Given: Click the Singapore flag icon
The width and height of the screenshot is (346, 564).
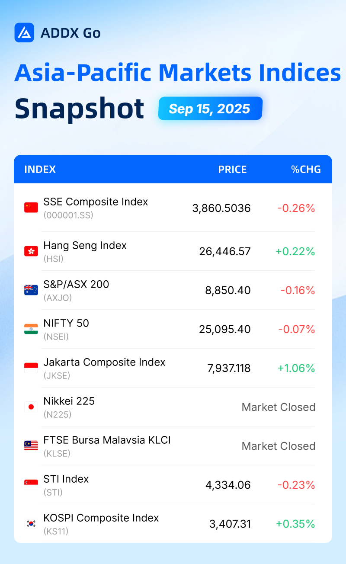Looking at the screenshot, I should coord(31,484).
